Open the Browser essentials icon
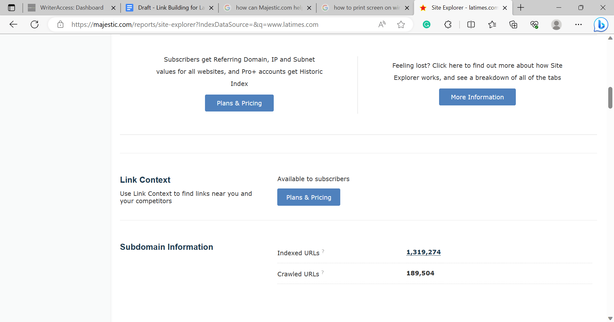614x322 pixels. (x=534, y=24)
